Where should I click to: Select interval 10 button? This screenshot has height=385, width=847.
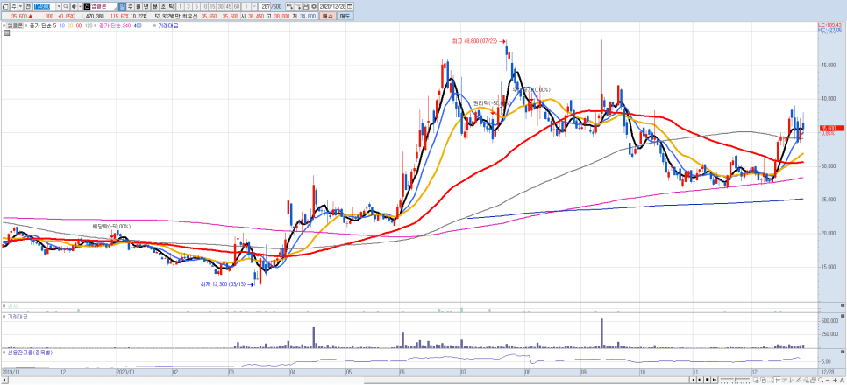click(204, 6)
